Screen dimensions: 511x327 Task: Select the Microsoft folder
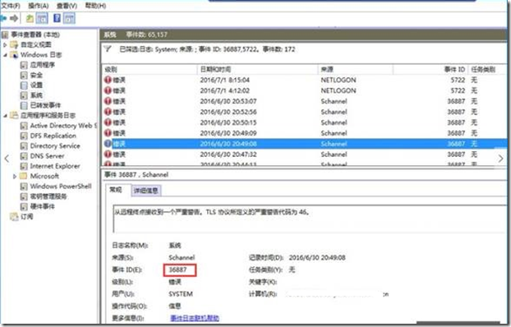click(44, 176)
